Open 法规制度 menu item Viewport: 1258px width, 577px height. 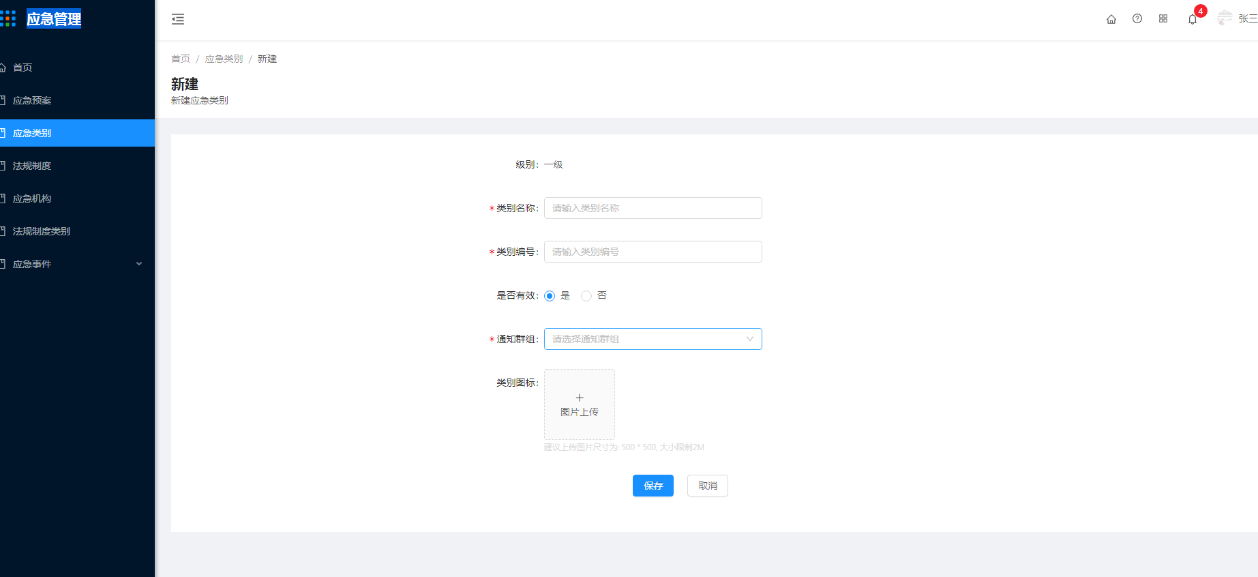tap(77, 166)
